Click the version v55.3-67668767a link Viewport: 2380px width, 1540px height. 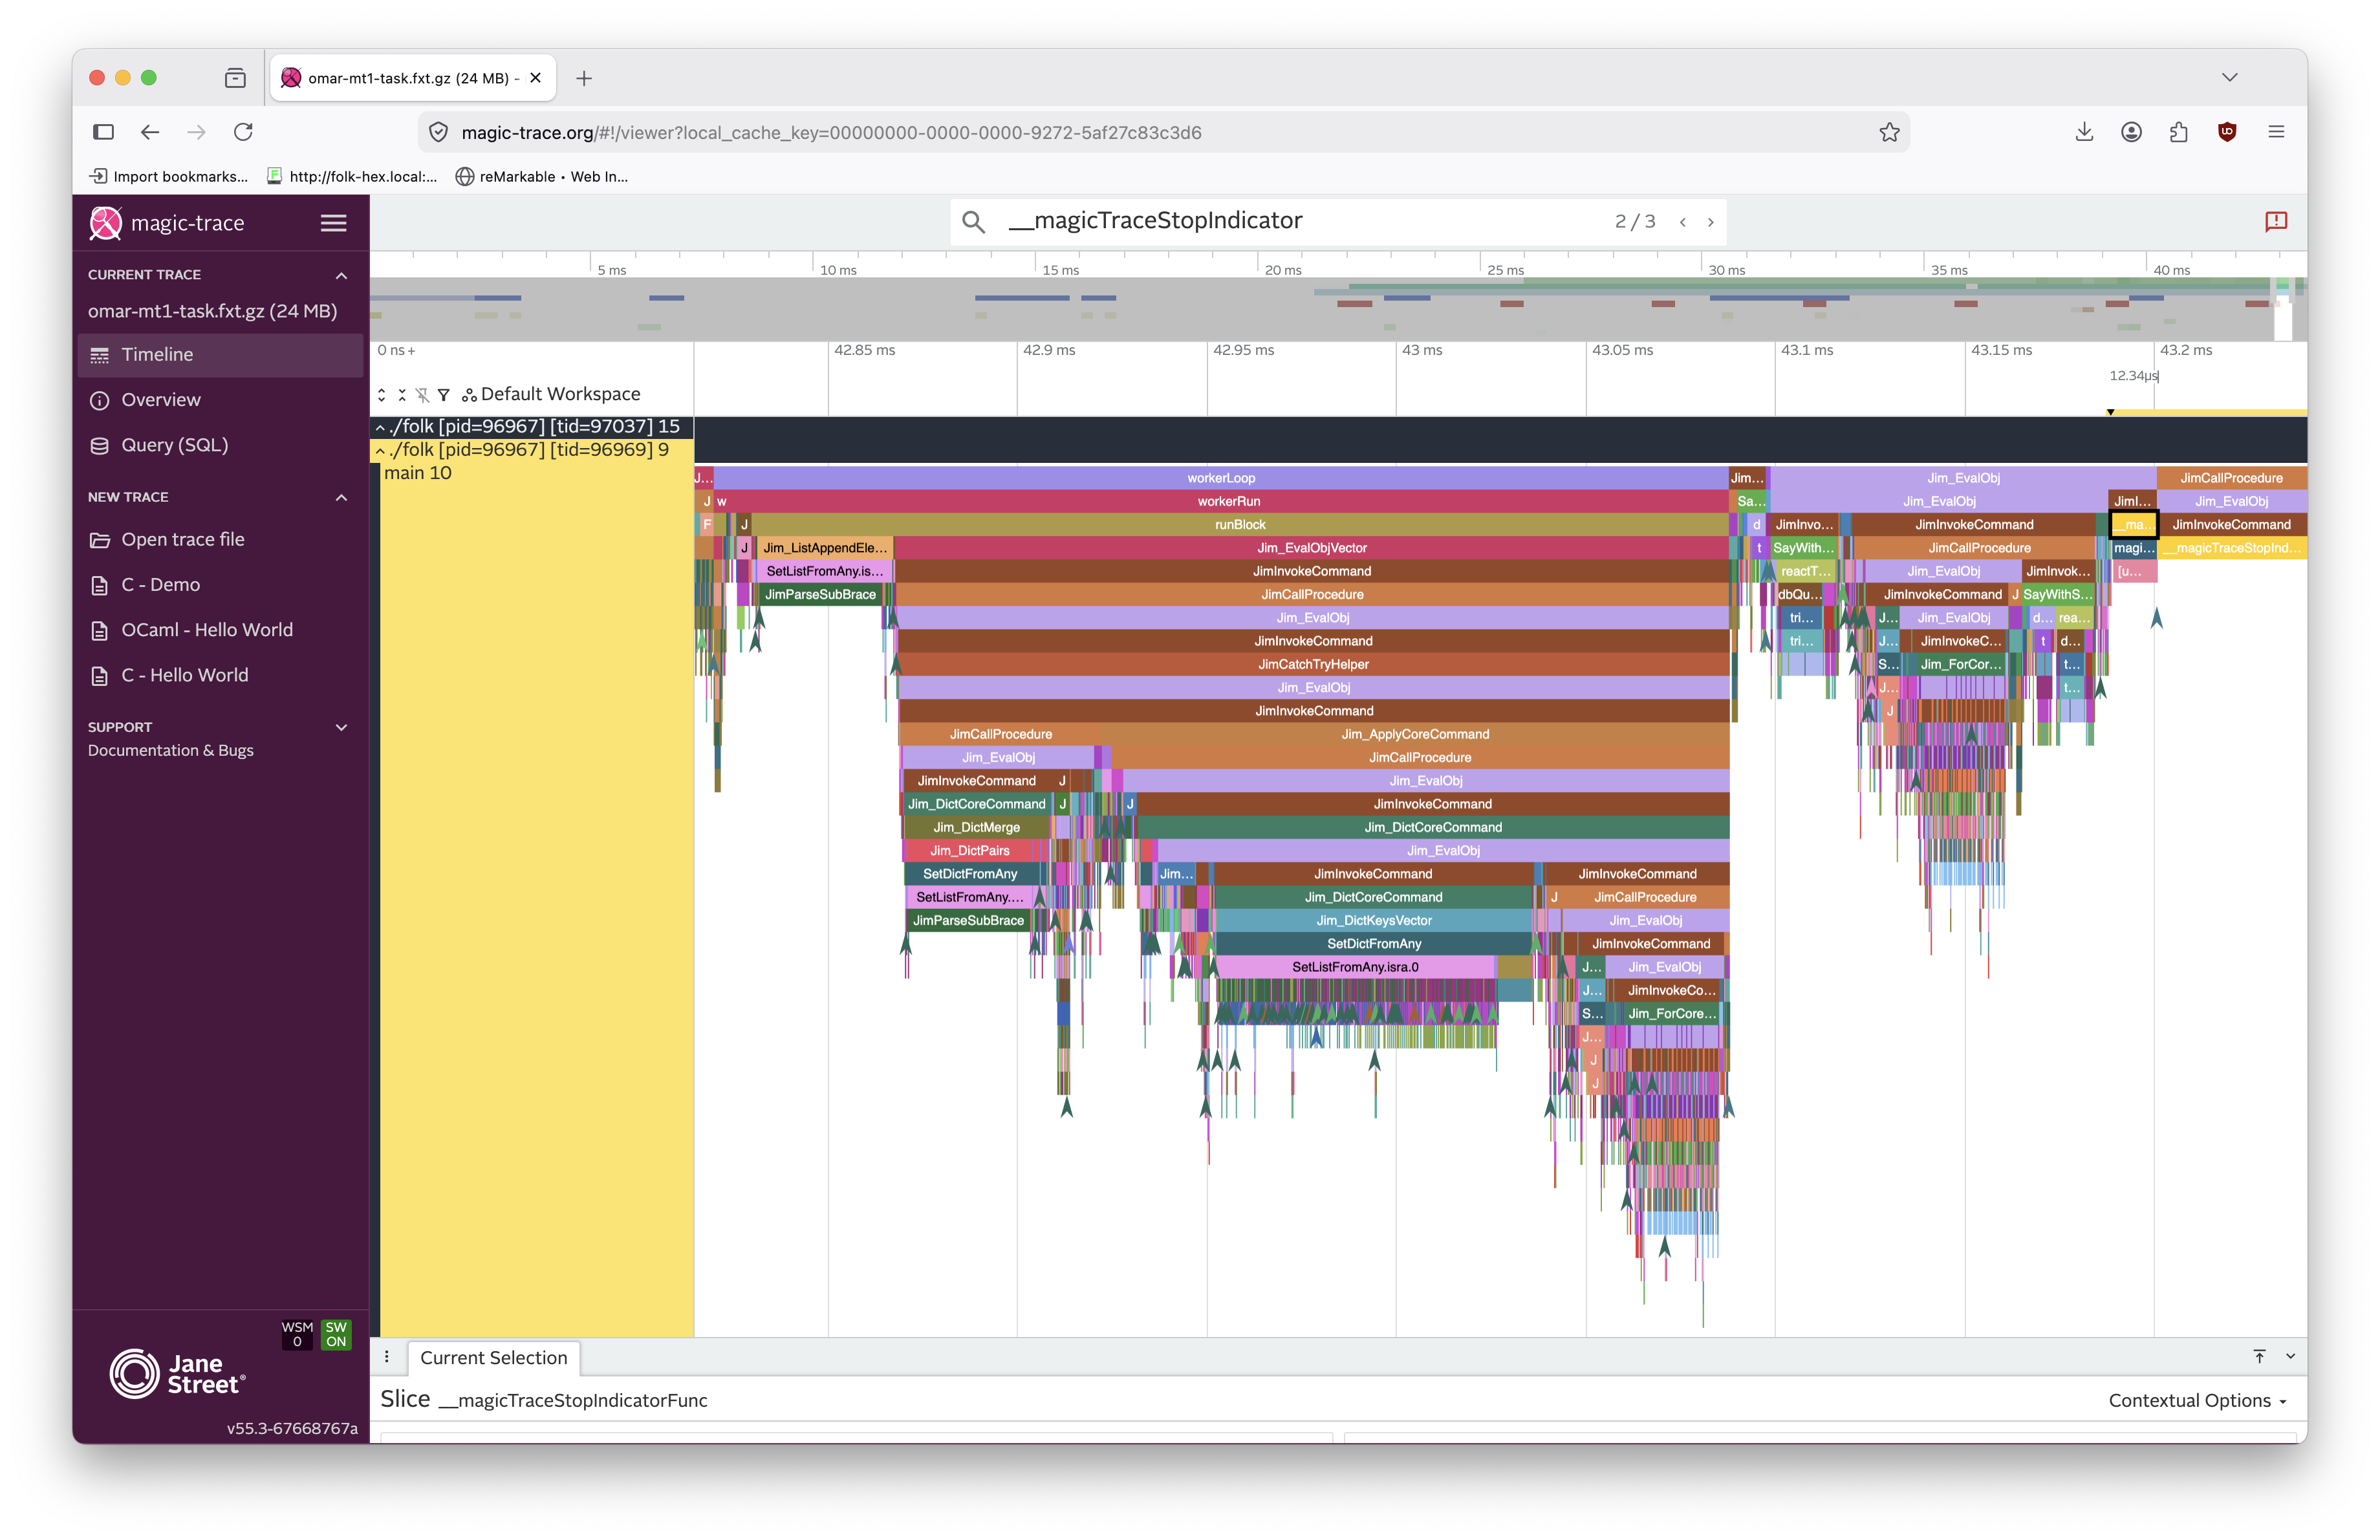pos(292,1428)
